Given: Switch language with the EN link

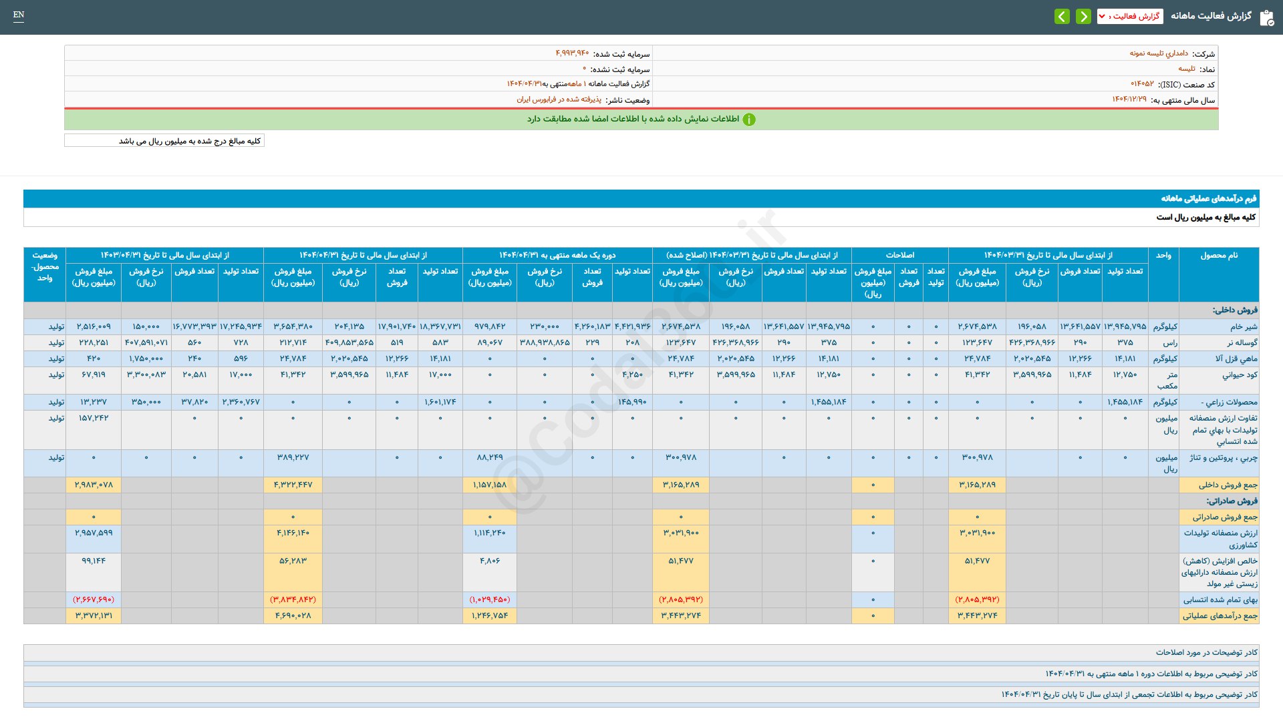Looking at the screenshot, I should click(x=19, y=15).
